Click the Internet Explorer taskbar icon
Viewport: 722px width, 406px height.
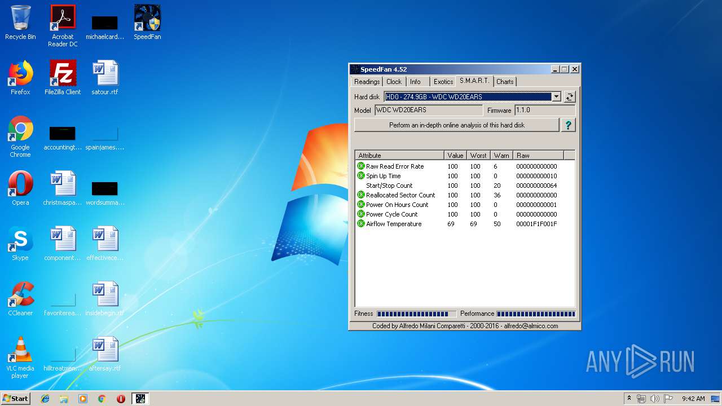(x=45, y=399)
